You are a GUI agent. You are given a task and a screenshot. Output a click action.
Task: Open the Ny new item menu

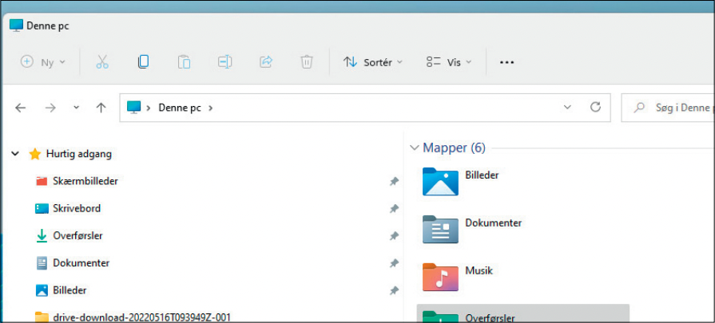coord(43,62)
